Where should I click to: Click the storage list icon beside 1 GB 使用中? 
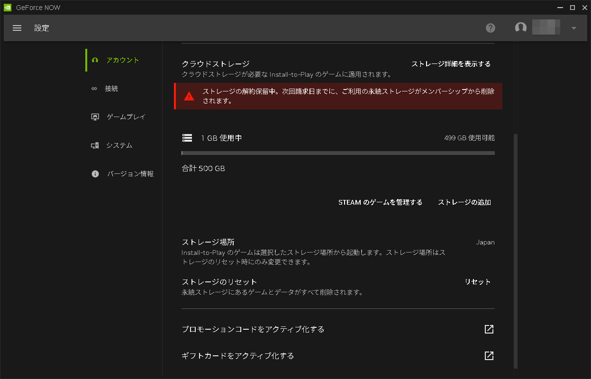[187, 137]
